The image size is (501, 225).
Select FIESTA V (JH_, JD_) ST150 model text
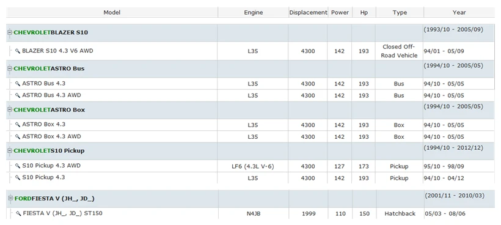coord(62,213)
